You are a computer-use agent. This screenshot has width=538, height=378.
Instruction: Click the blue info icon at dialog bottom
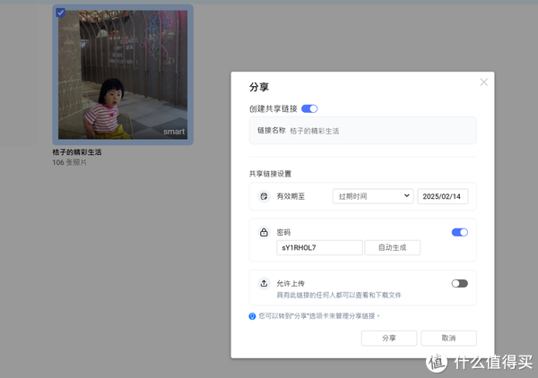tap(253, 316)
